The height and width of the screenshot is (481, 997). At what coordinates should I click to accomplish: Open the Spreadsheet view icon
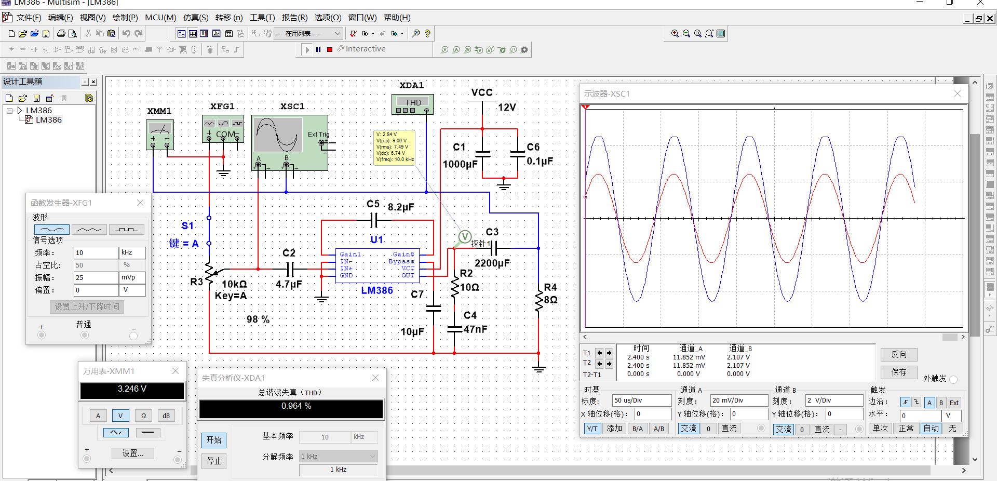tap(193, 34)
